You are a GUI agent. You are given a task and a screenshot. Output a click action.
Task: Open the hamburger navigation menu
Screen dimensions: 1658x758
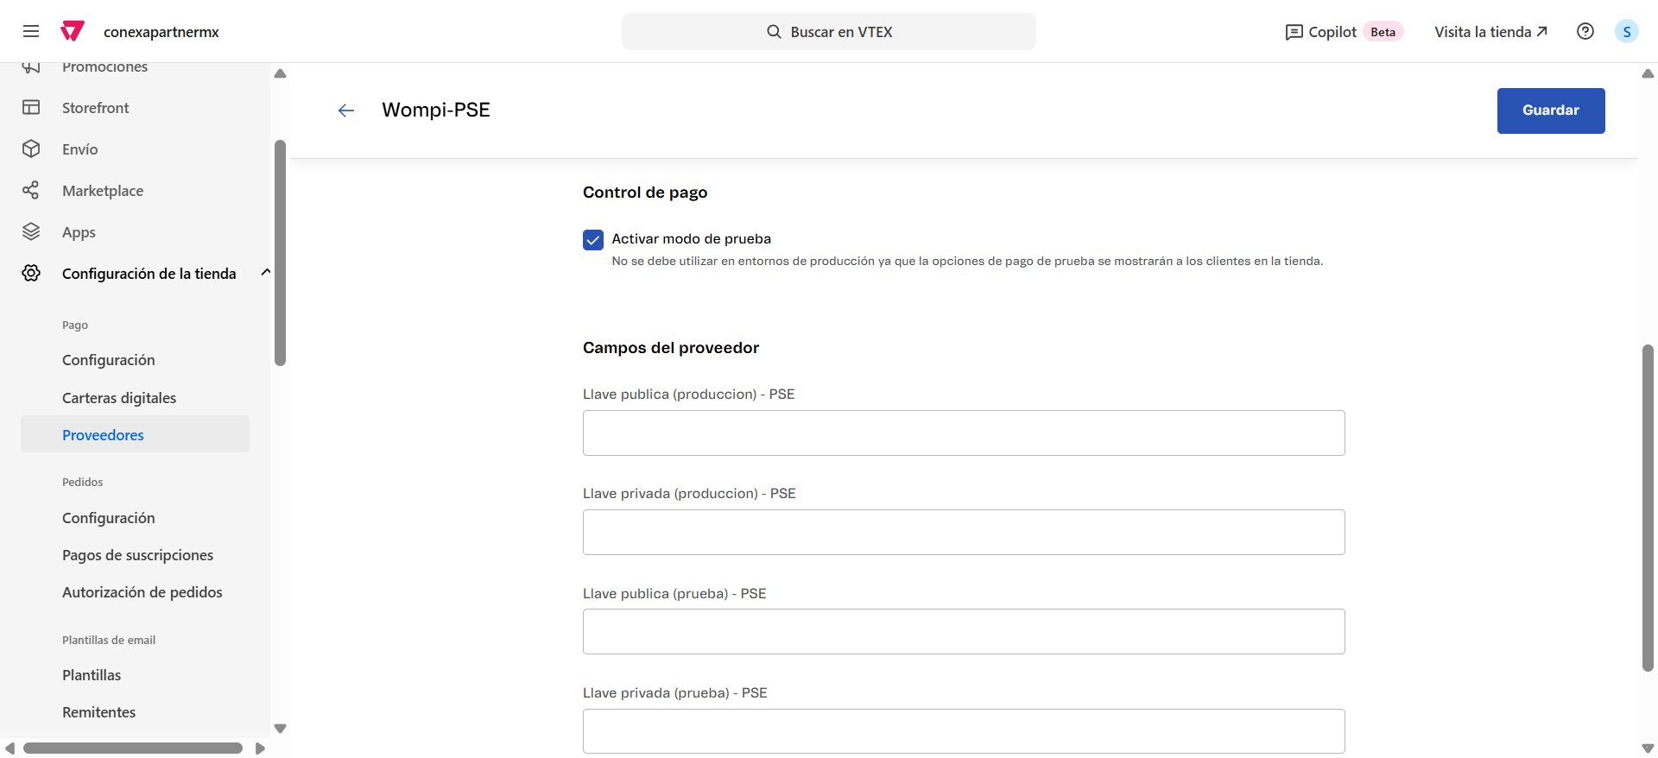pos(31,32)
